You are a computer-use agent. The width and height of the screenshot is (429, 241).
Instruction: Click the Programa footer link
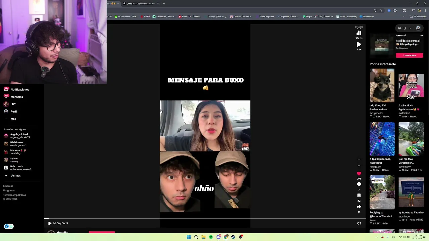point(9,191)
